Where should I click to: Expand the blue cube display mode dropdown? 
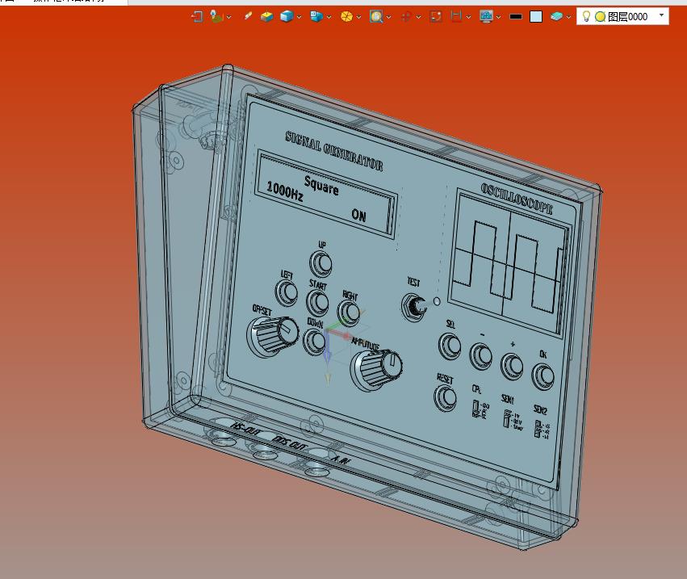tap(299, 17)
